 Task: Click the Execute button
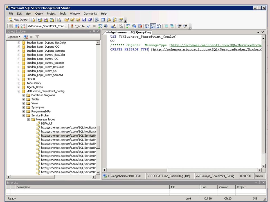click(x=78, y=26)
